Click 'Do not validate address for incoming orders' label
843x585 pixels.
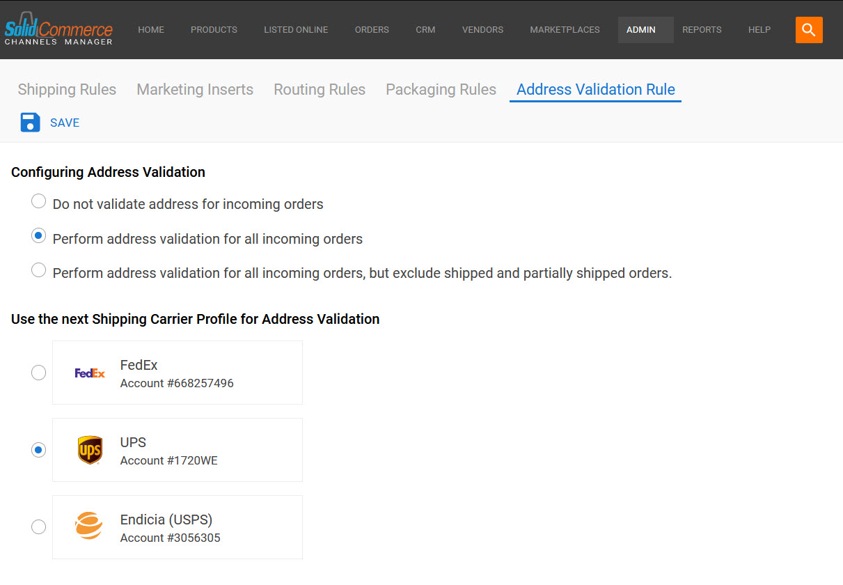tap(188, 205)
